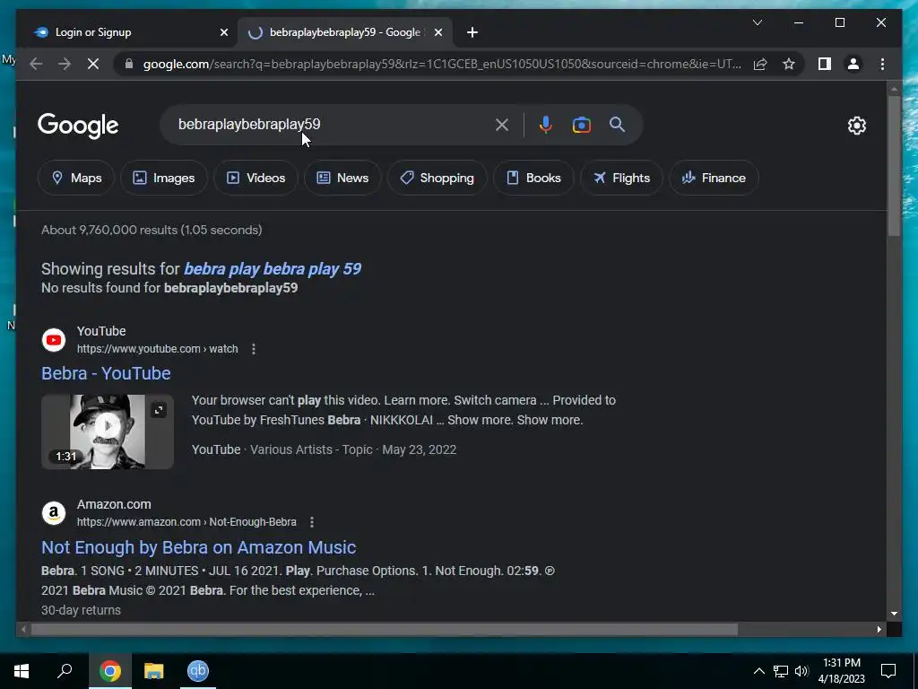Open the tab search dropdown chevron
The image size is (918, 689).
tap(757, 22)
